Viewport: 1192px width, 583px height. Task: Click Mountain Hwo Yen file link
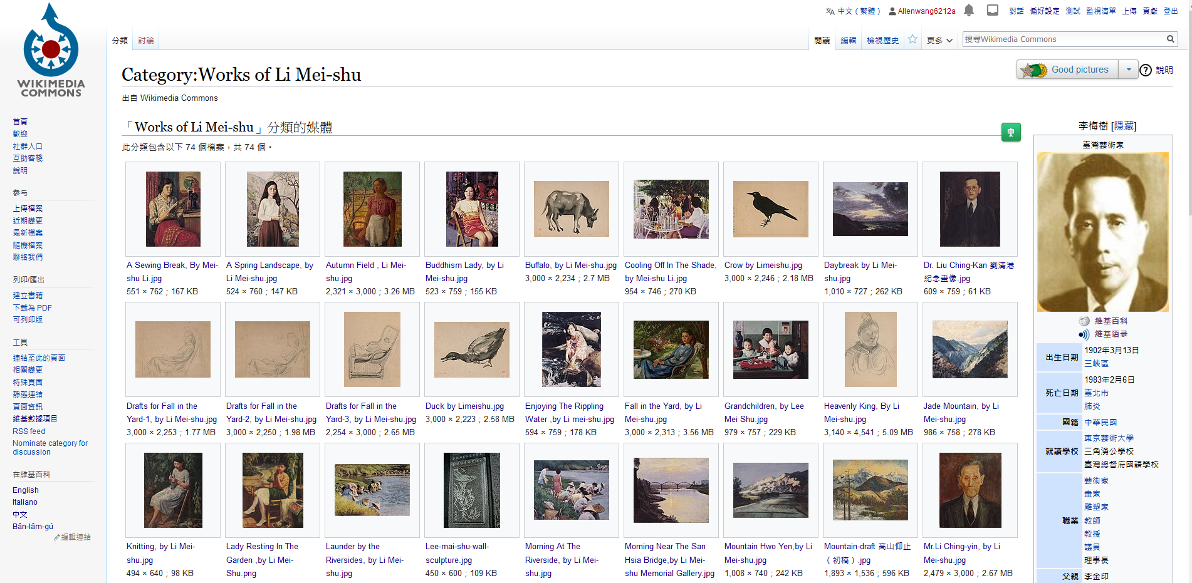(768, 554)
